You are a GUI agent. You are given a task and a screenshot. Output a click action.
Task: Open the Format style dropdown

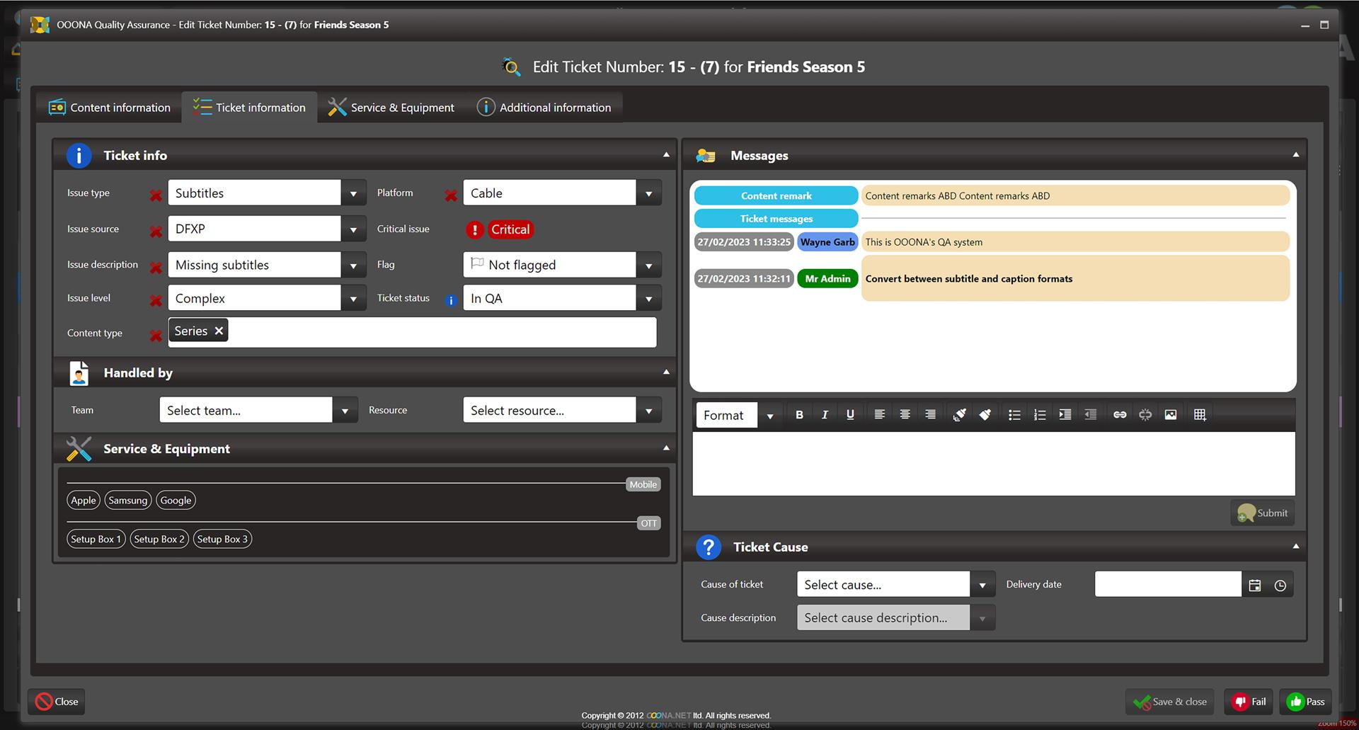click(x=770, y=415)
